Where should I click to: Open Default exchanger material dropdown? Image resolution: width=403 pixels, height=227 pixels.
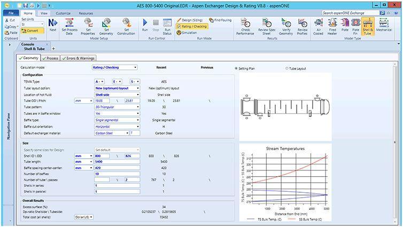click(x=112, y=134)
